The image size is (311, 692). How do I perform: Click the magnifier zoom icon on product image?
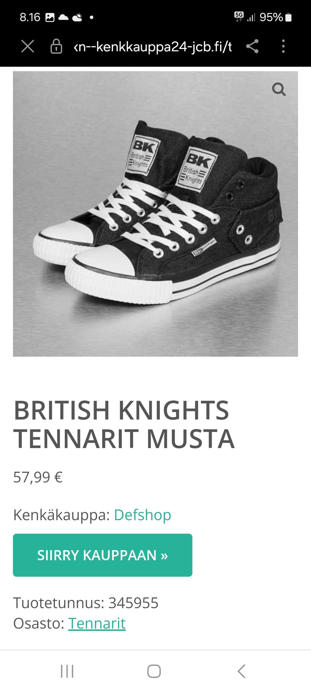click(x=279, y=89)
